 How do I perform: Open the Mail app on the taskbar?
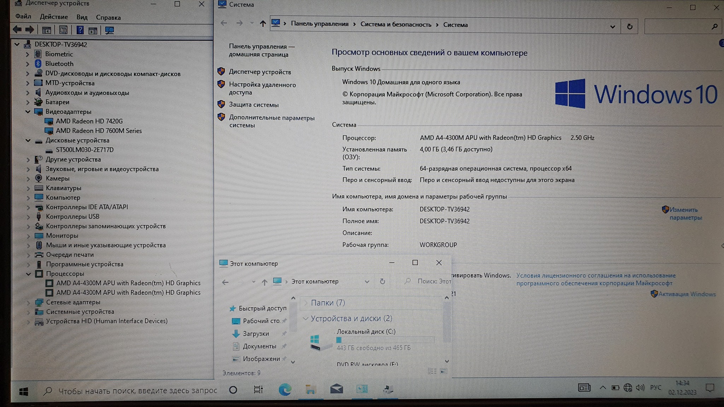point(336,389)
